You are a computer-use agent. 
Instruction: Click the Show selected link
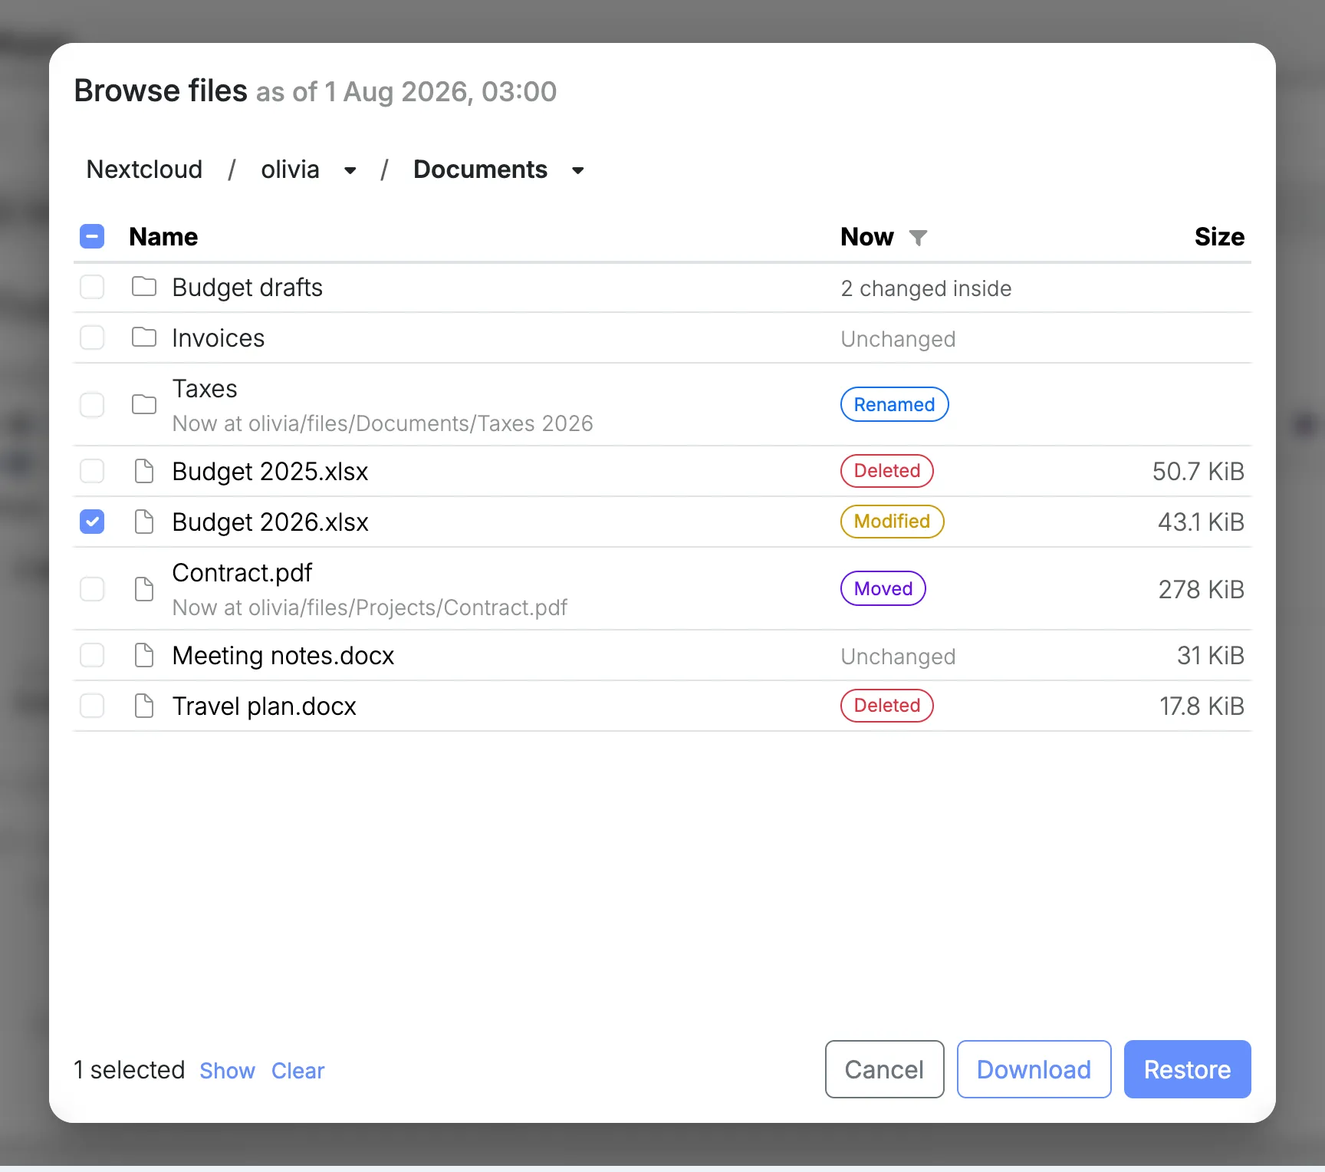point(227,1070)
